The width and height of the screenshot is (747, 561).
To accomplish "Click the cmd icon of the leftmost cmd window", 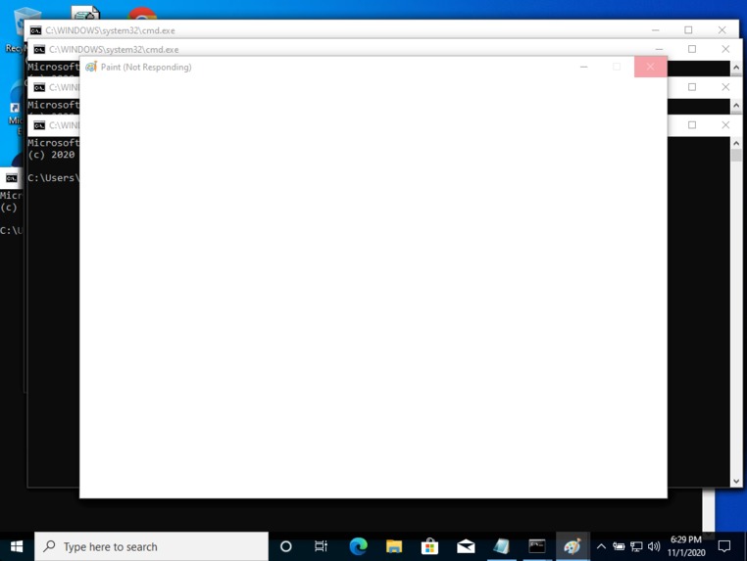I will [x=12, y=178].
